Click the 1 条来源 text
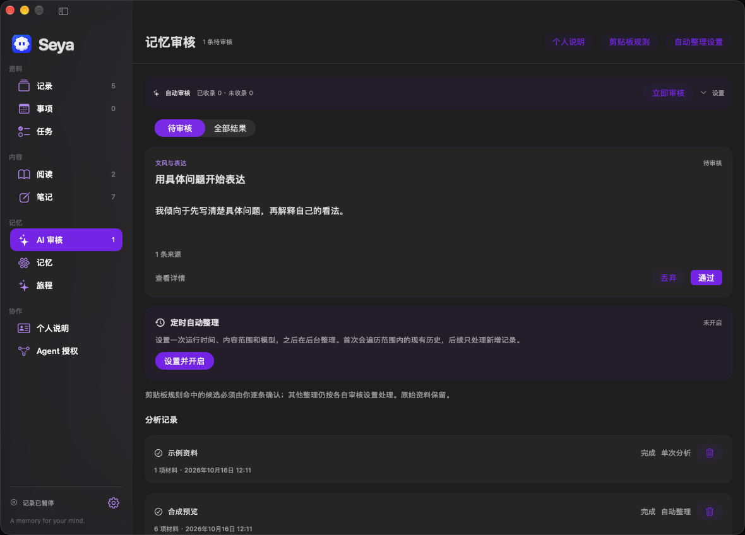Viewport: 745px width, 535px height. click(x=168, y=254)
